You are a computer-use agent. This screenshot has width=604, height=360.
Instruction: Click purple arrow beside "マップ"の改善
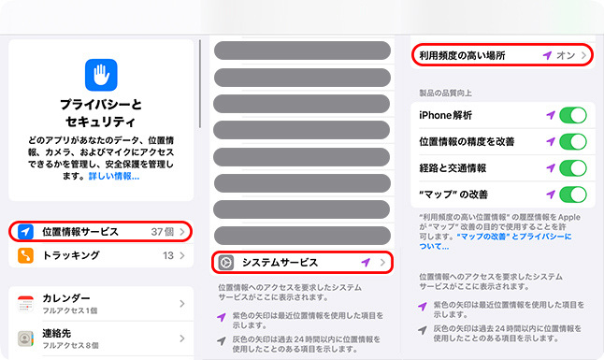pyautogui.click(x=551, y=194)
